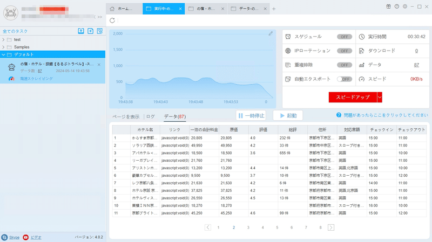Toggle the IPローテーション switch
432x242 pixels.
(345, 51)
